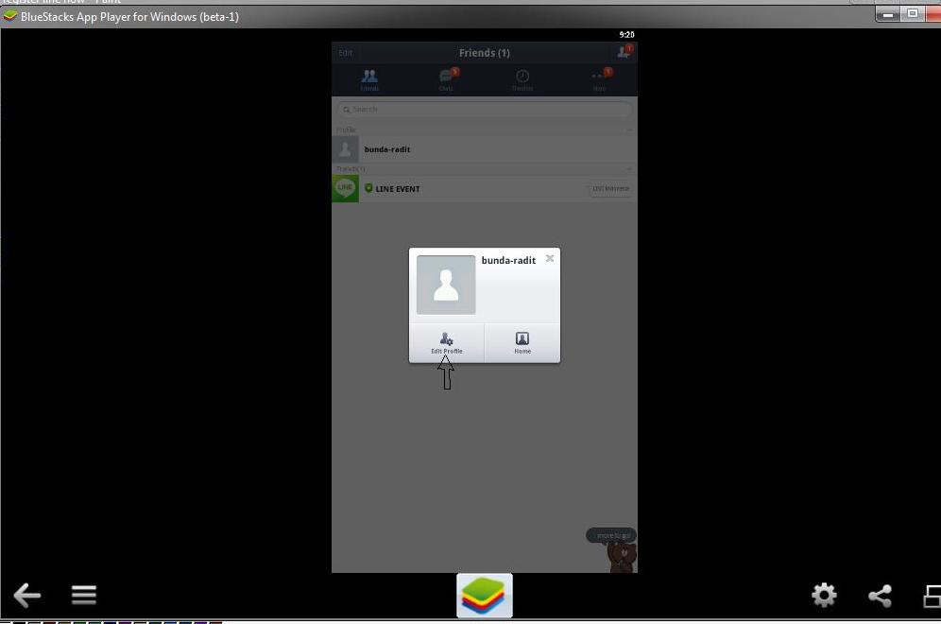Screen dimensions: 941x624
Task: Switch to the Timeline tab in LINE
Action: tap(522, 79)
